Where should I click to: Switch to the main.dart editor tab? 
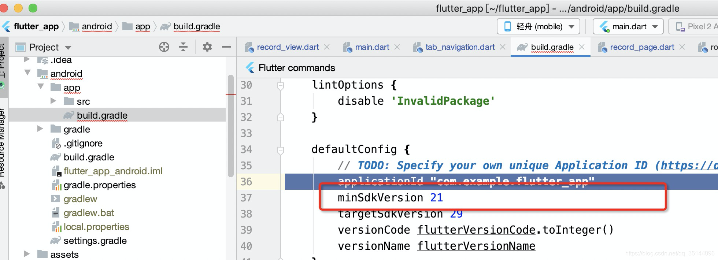(x=372, y=47)
